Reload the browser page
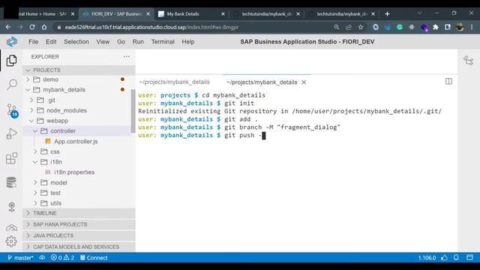This screenshot has height=270, width=480. click(32, 27)
